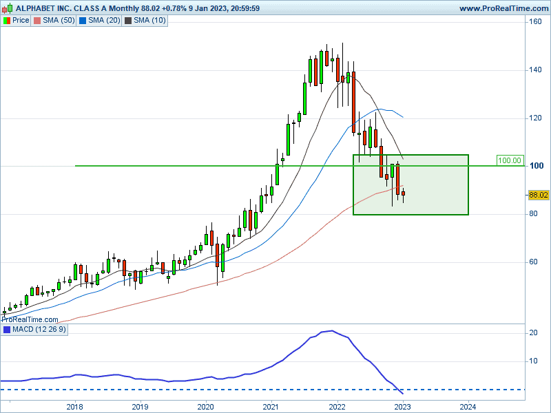Click the MACD blue square icon
Image resolution: width=551 pixels, height=413 pixels.
pos(6,330)
